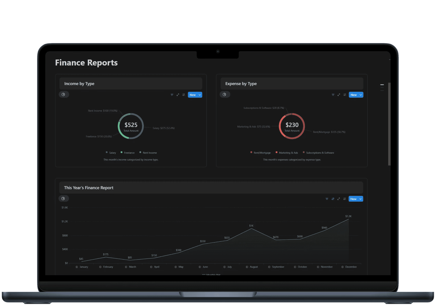Expand the Expense by Type chart to fullscreen
This screenshot has height=306, width=435.
(339, 95)
